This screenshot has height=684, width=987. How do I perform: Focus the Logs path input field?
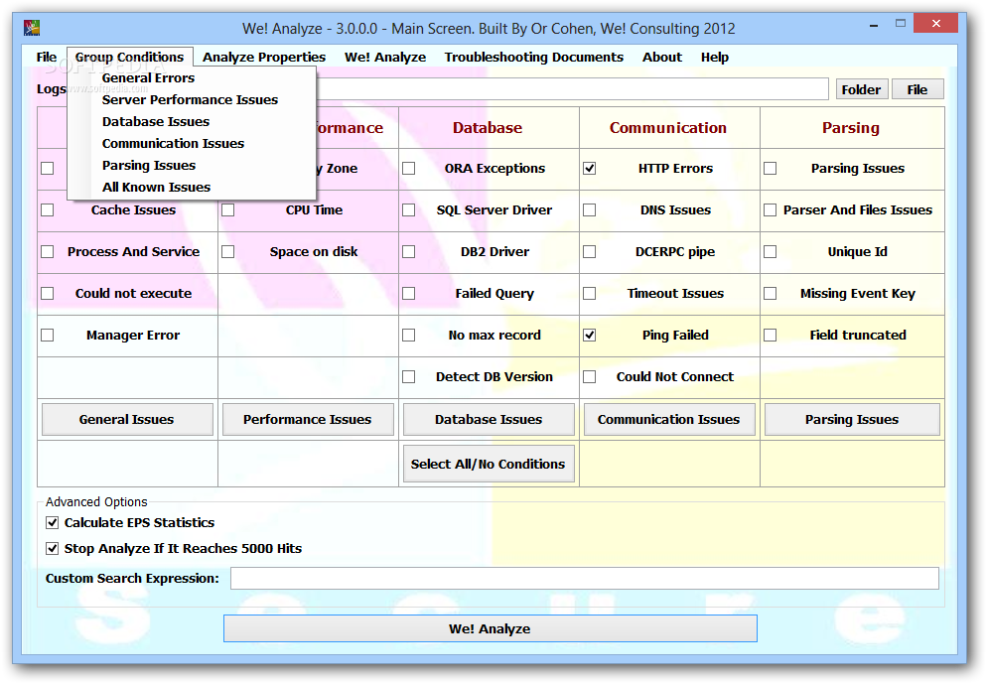572,89
